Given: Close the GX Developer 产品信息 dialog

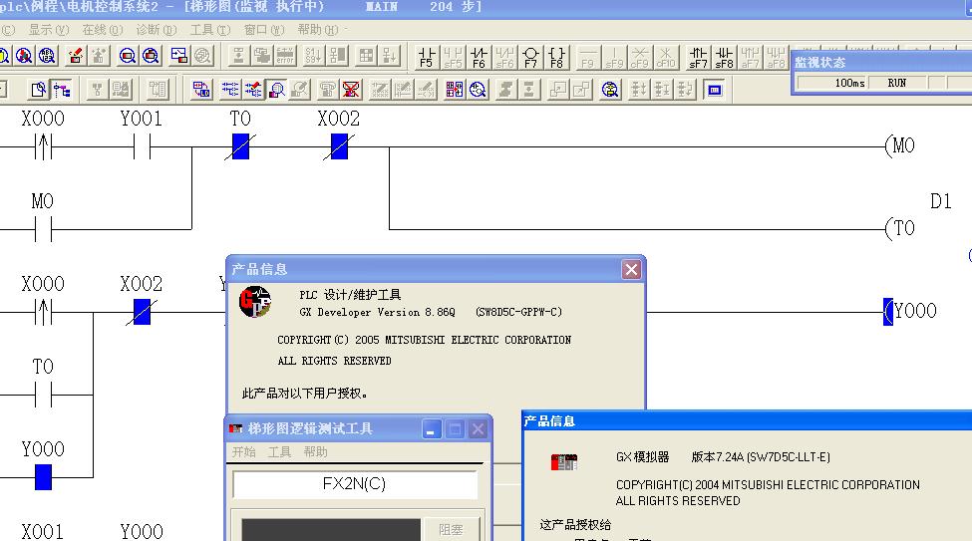Looking at the screenshot, I should point(631,269).
